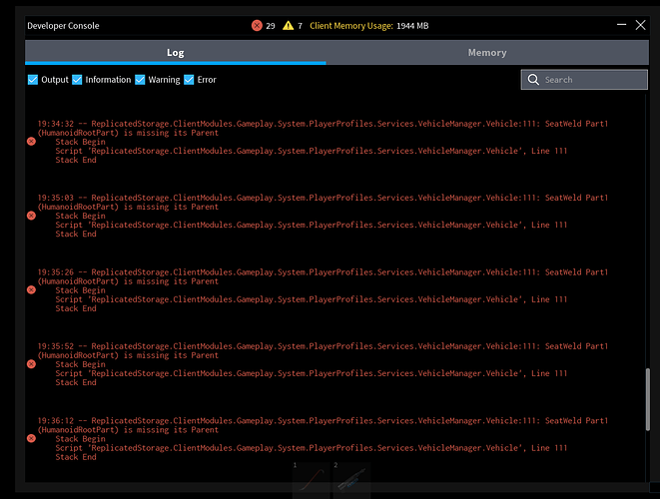Switch to the Memory tab
Image resolution: width=660 pixels, height=499 pixels.
click(x=487, y=53)
